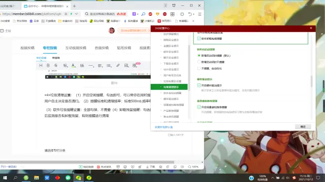The width and height of the screenshot is (325, 182).
Task: Click the settings dialog vertical scrollbar
Action: 312,81
